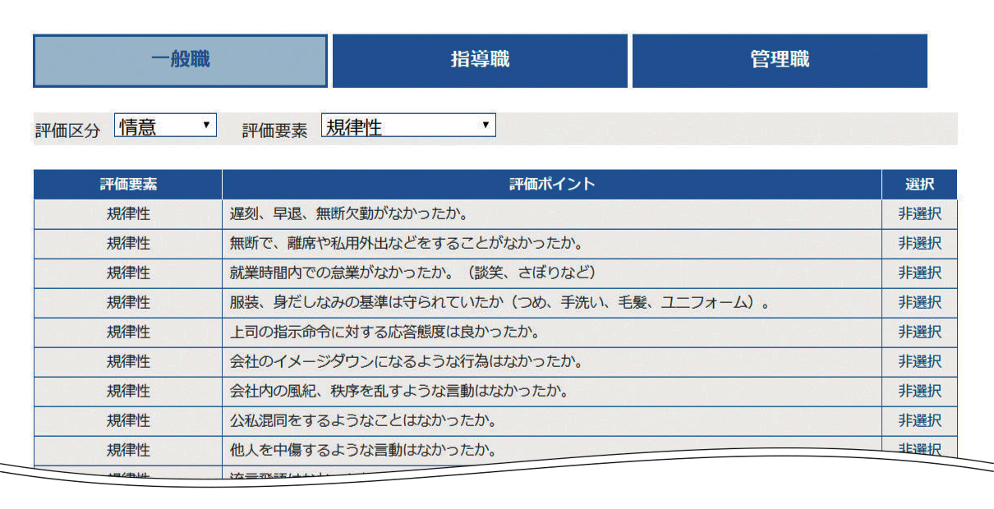Viewport: 994px width, 509px height.
Task: Expand the 評価要素 dropdown showing 規律性
Action: click(x=408, y=126)
